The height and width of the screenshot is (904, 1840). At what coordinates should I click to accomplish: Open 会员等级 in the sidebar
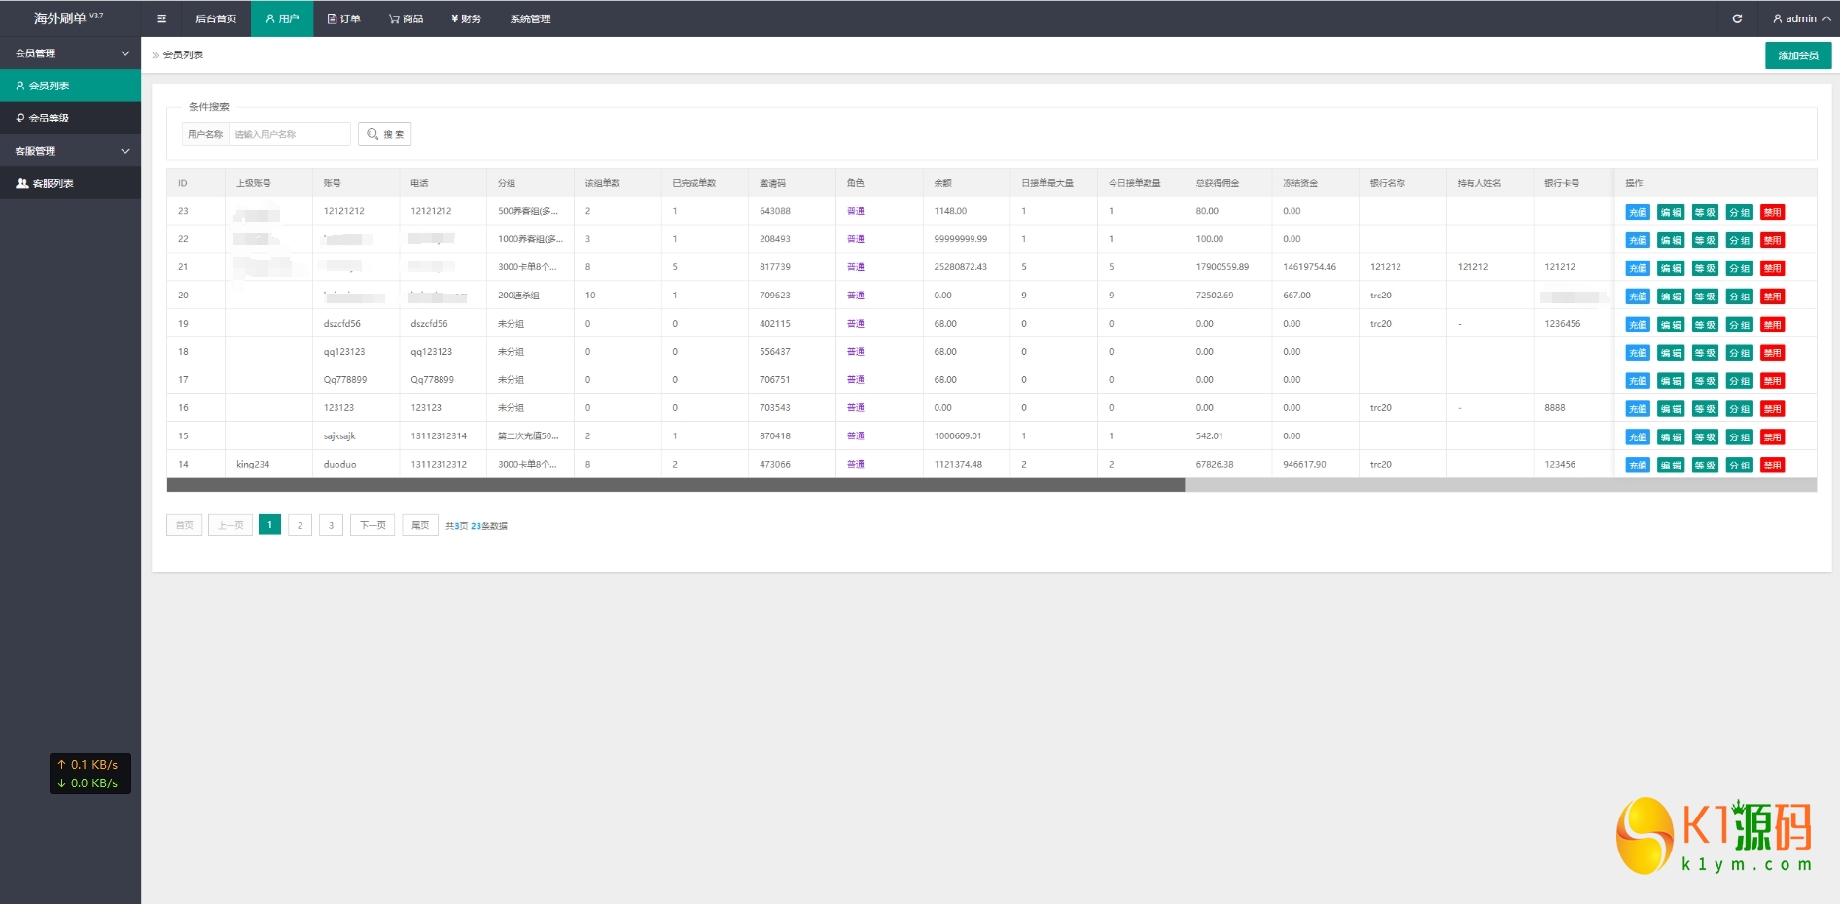[x=49, y=118]
